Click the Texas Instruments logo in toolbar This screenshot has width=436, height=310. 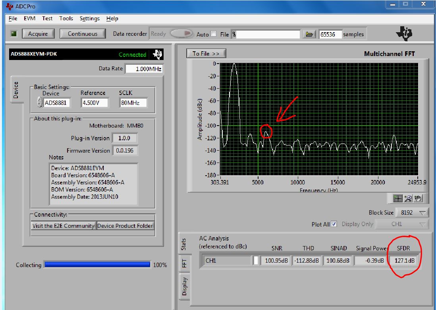coord(404,34)
